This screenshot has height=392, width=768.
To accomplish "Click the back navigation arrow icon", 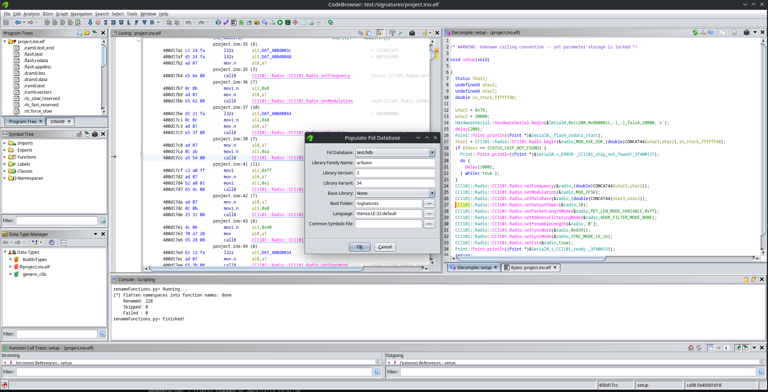I will tap(18, 22).
